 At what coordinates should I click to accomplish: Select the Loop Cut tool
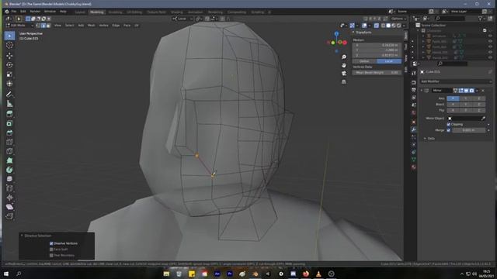tap(9, 142)
